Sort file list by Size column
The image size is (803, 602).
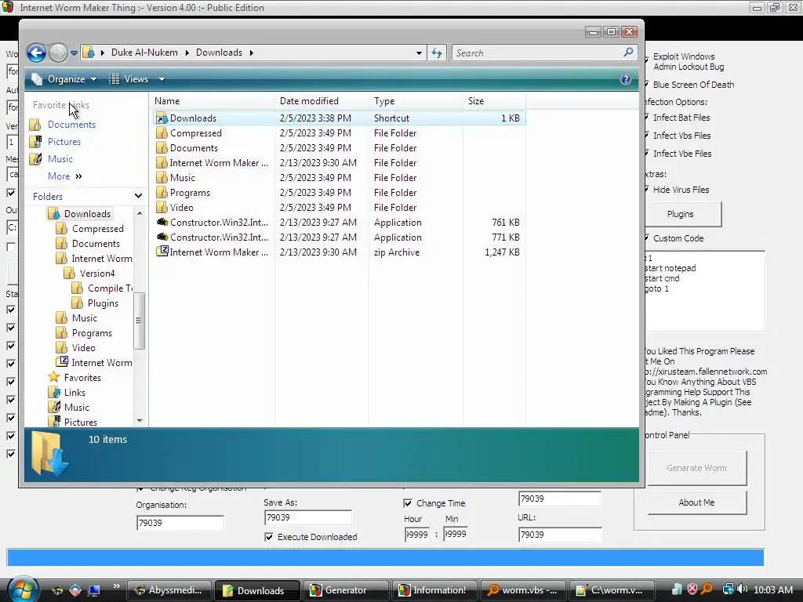point(494,101)
